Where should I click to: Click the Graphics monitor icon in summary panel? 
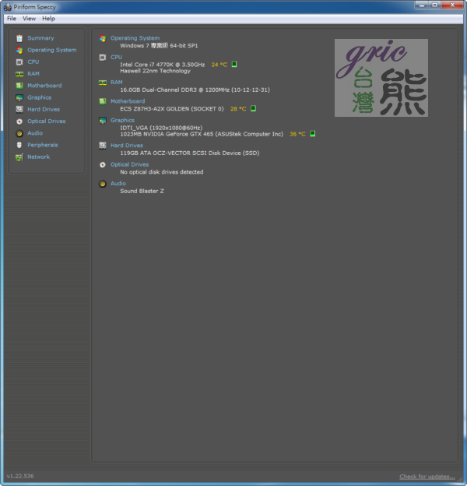(x=103, y=121)
